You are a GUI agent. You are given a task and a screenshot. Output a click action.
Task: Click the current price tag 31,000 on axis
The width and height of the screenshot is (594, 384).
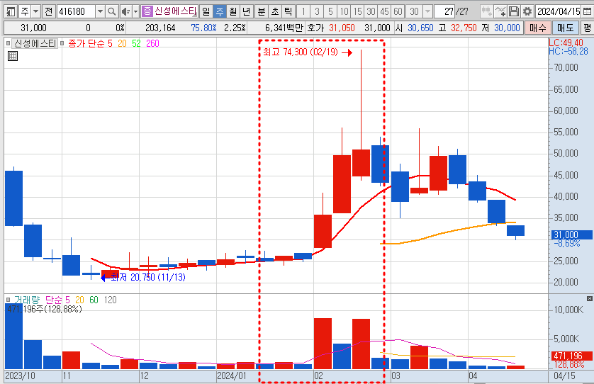click(571, 235)
